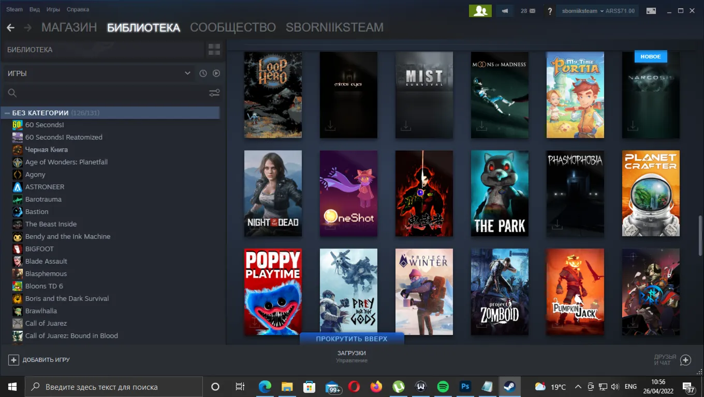Select Phasmophobia game cover

[575, 193]
